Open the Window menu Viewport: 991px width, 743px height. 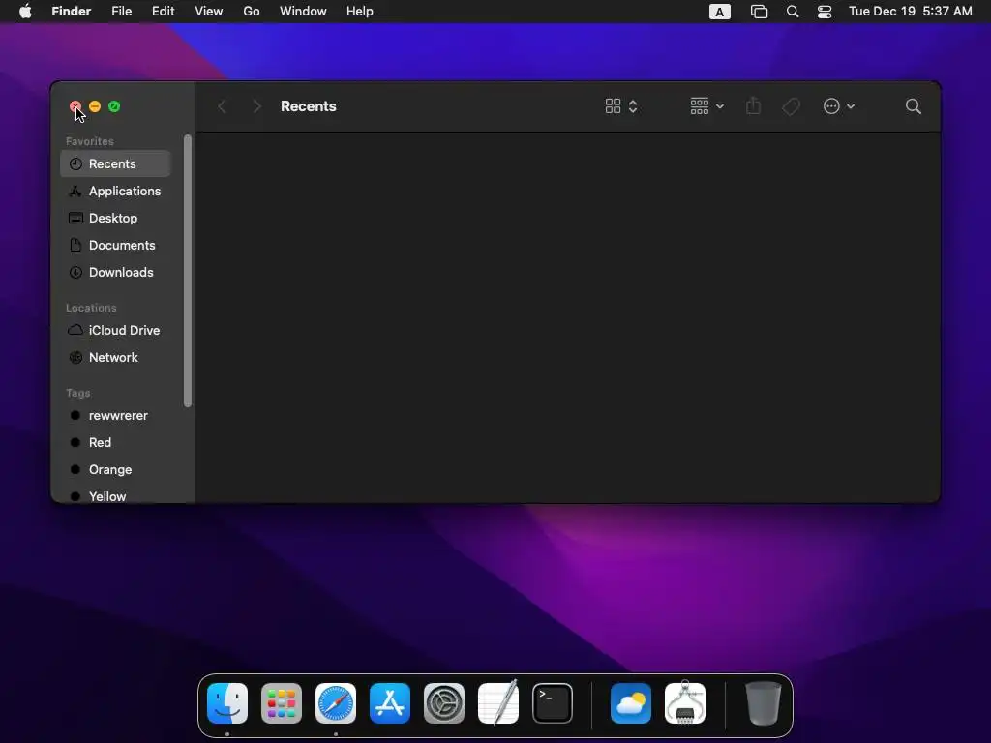[303, 12]
